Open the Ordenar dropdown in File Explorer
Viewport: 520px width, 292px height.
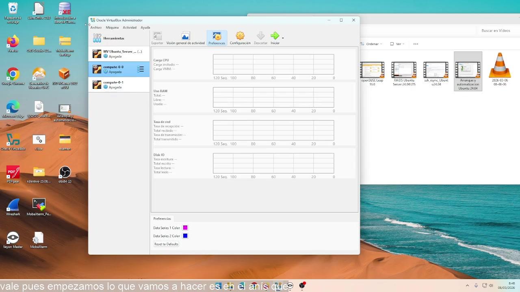[372, 44]
